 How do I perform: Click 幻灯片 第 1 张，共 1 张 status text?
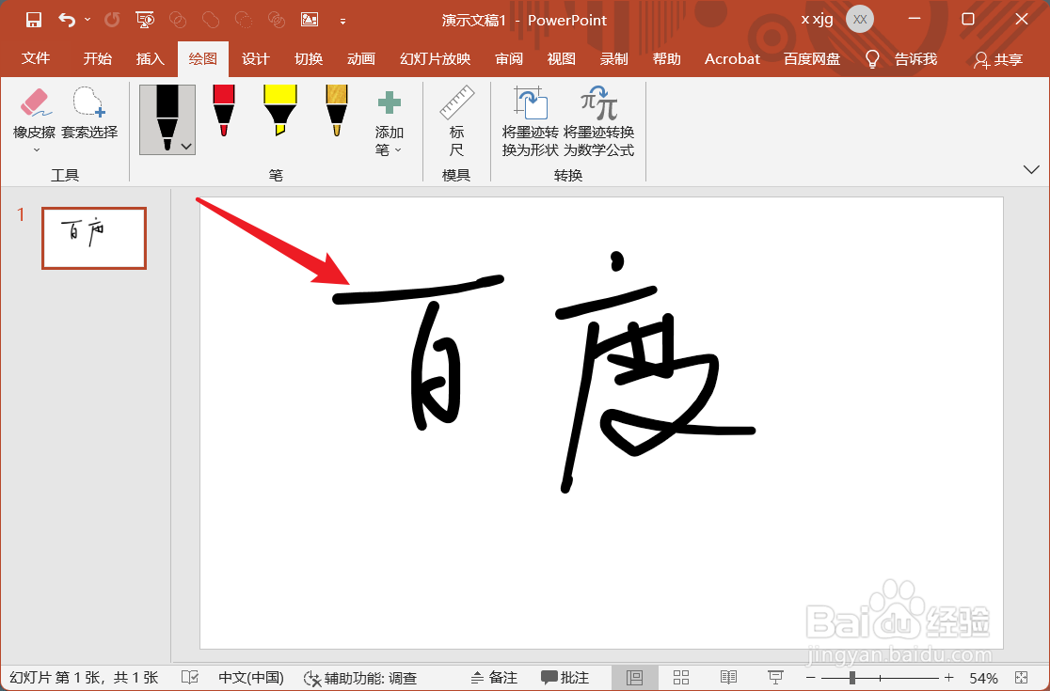coord(84,678)
